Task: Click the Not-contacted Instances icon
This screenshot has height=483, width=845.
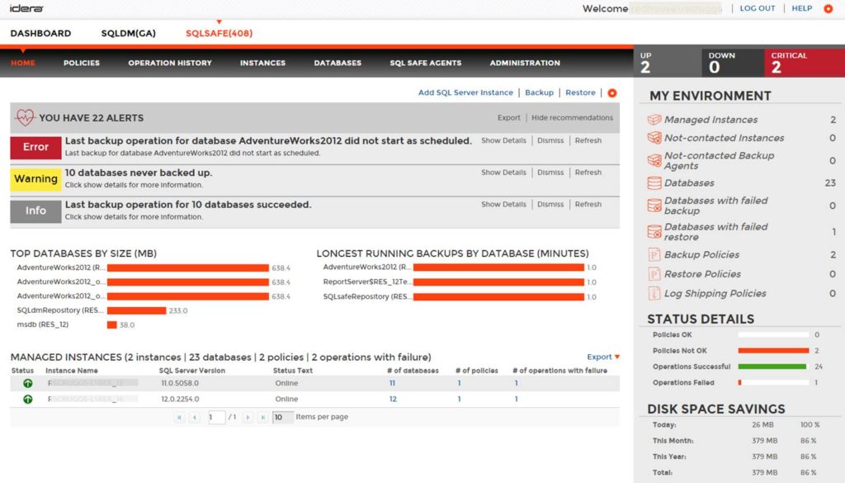Action: tap(654, 138)
